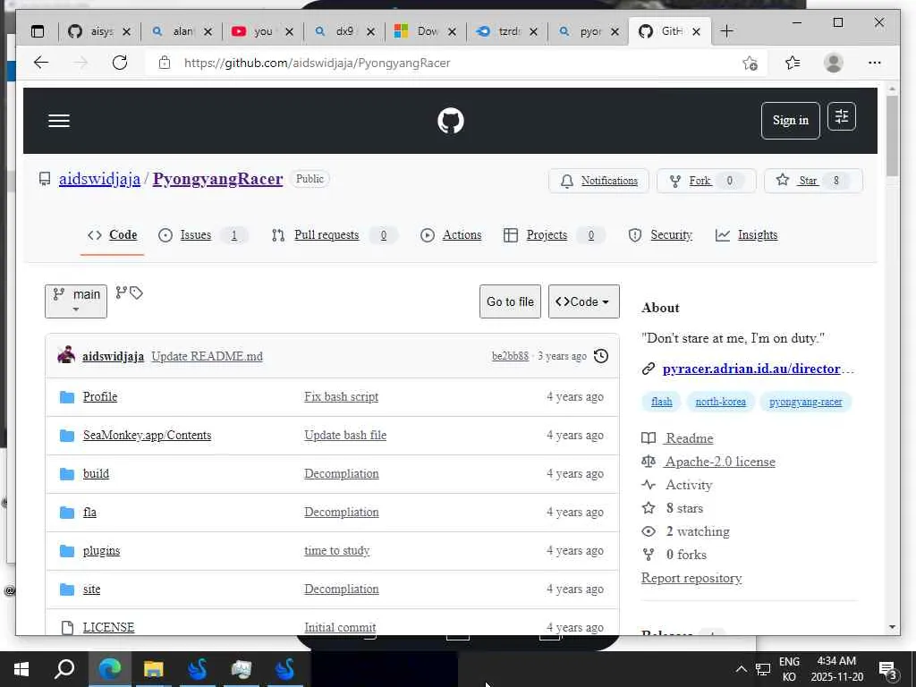Expand the main branch dropdown
916x687 pixels.
point(76,301)
